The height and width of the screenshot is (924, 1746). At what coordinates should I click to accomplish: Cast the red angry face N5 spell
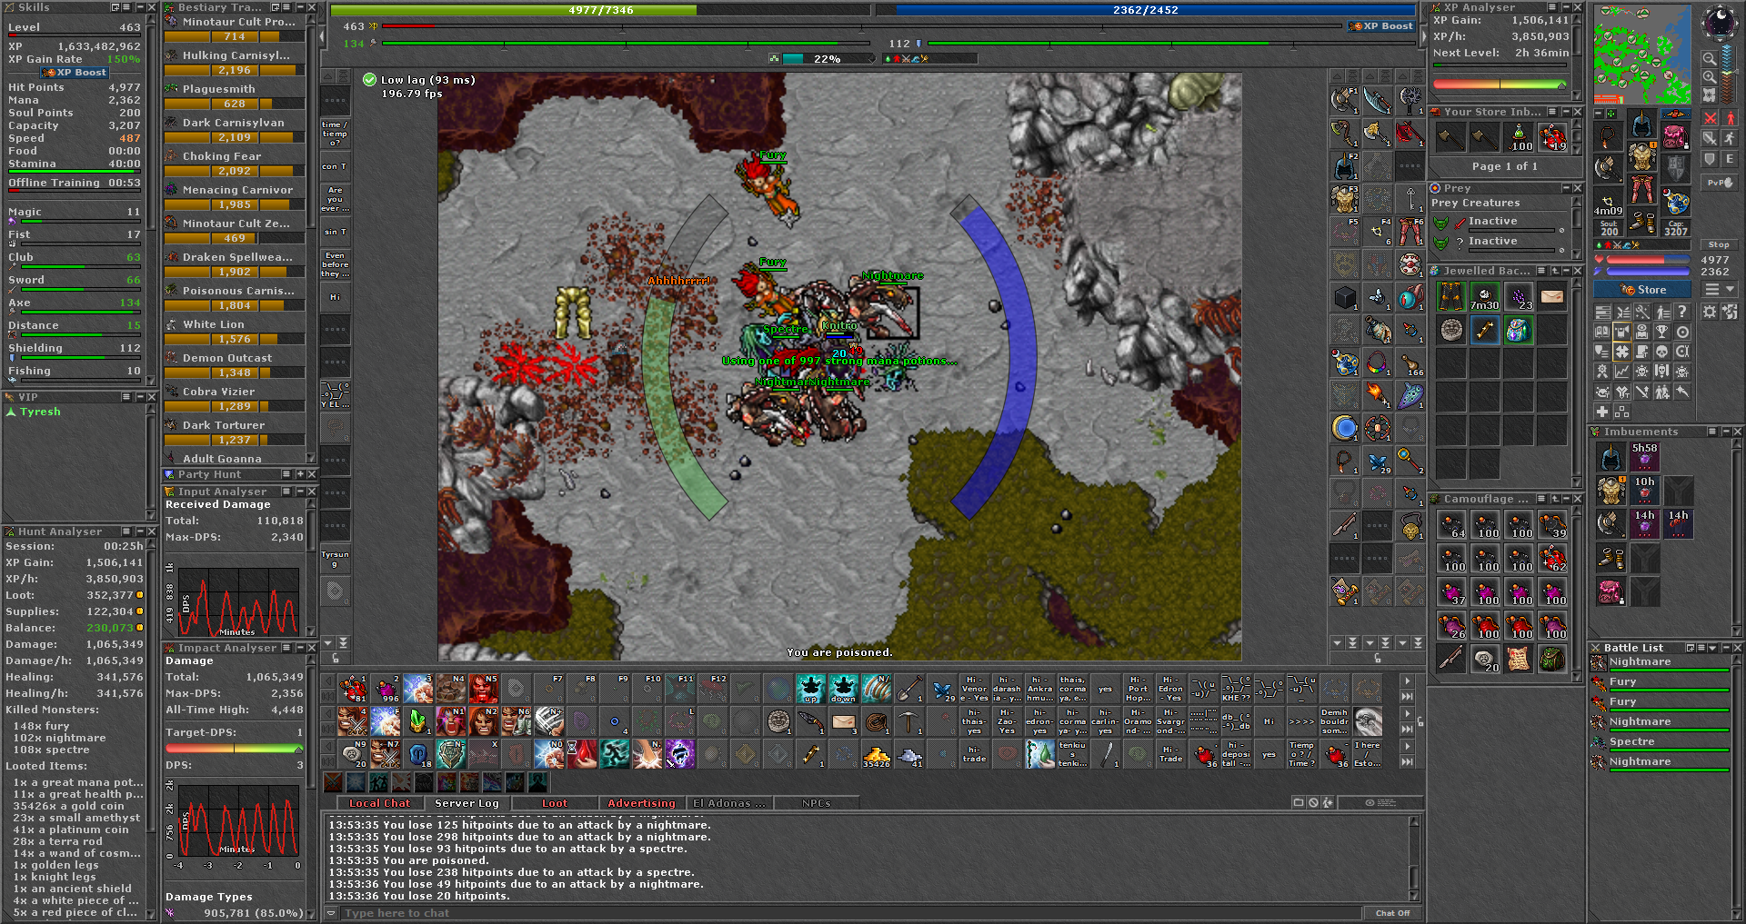tap(483, 690)
